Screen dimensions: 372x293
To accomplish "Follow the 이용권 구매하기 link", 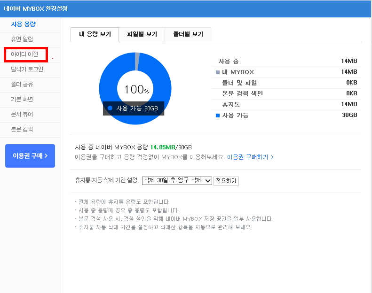I will point(250,157).
